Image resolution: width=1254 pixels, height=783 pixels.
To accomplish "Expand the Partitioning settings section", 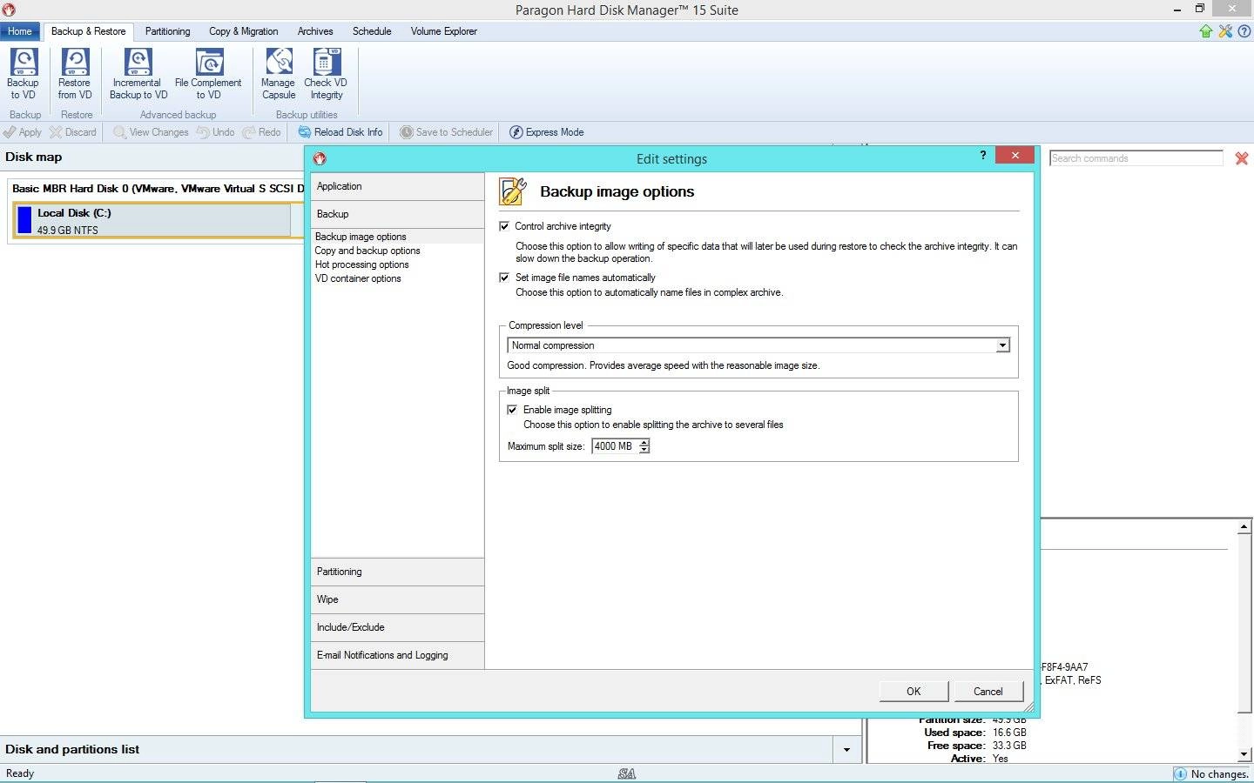I will pos(397,572).
